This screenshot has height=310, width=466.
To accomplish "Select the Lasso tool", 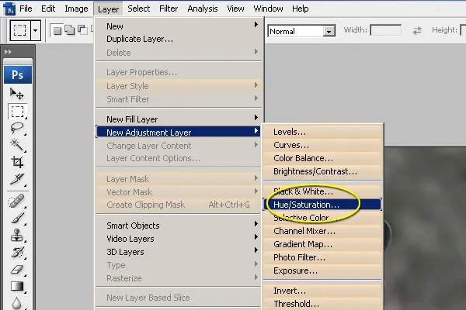I will (17, 128).
